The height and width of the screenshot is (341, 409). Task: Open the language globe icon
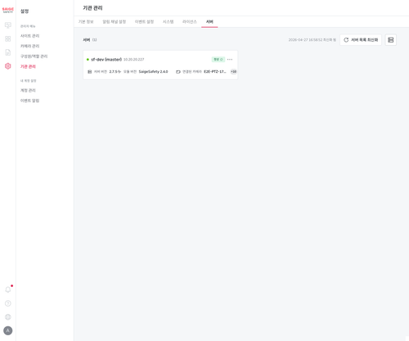tap(8, 316)
